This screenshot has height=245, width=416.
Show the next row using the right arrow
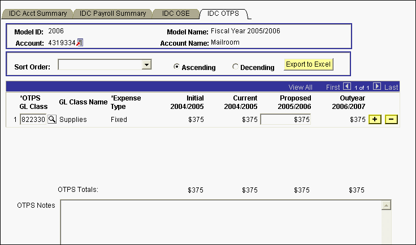(377, 87)
